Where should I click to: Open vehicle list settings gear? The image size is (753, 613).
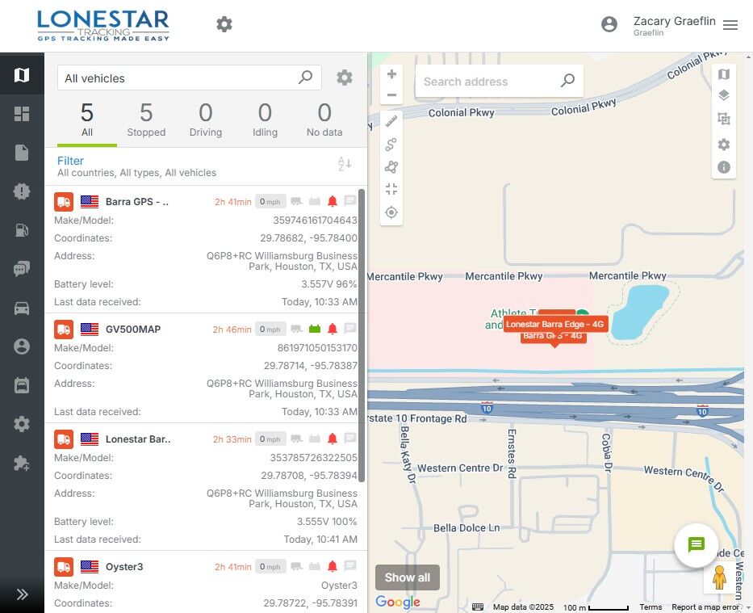click(345, 78)
